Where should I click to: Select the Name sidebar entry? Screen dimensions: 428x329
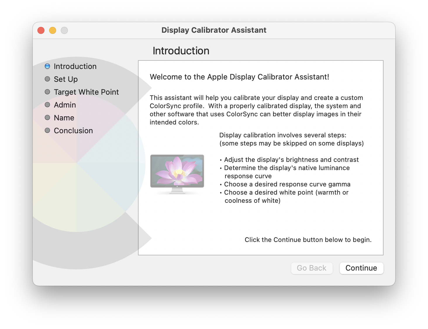(64, 117)
